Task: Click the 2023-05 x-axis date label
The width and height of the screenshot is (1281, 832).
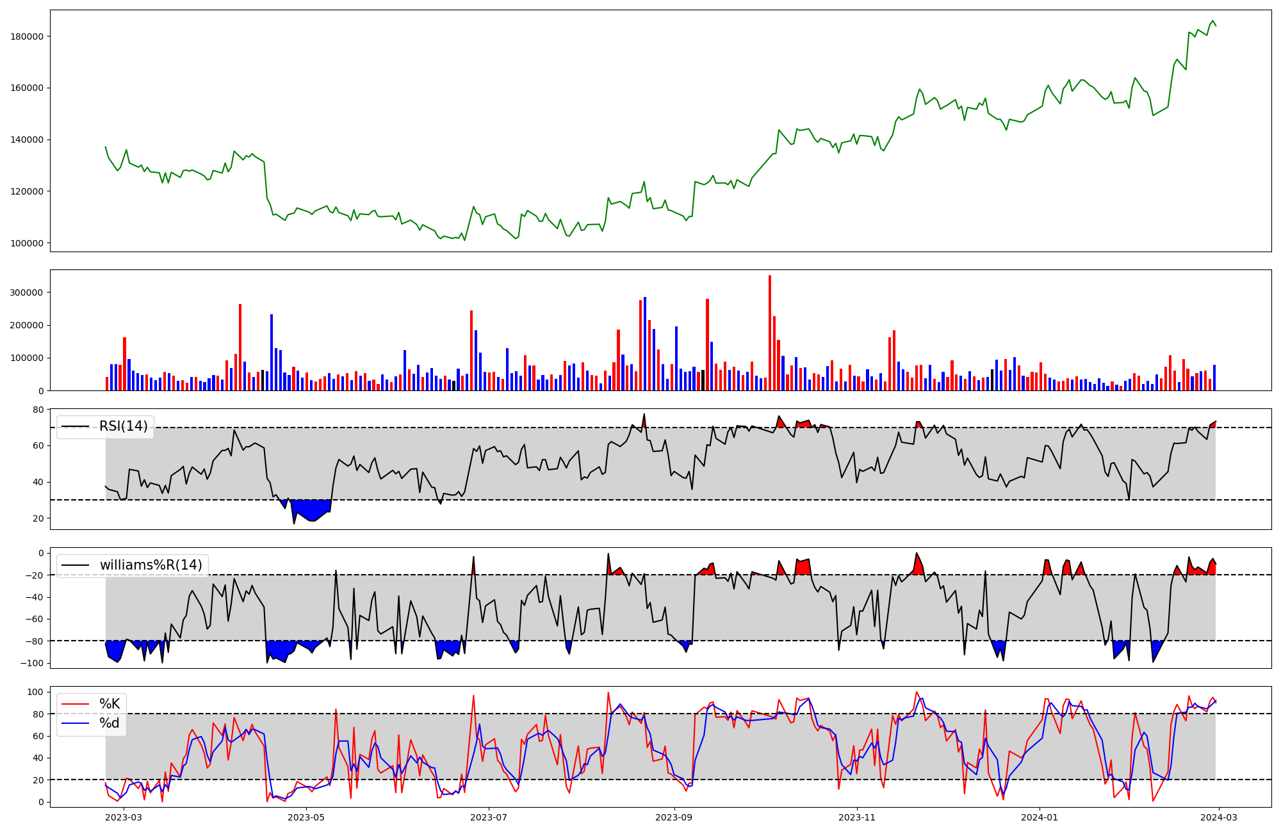Action: [x=306, y=817]
